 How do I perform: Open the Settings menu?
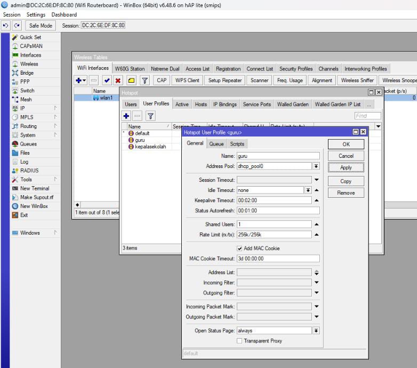pyautogui.click(x=36, y=14)
